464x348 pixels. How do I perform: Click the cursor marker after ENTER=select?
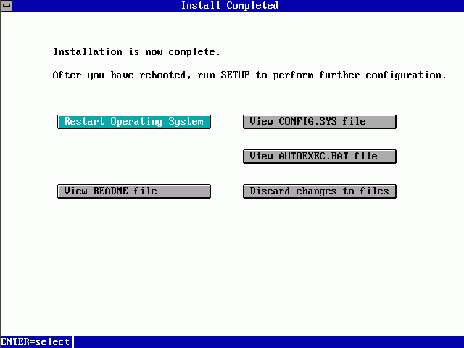(x=73, y=341)
